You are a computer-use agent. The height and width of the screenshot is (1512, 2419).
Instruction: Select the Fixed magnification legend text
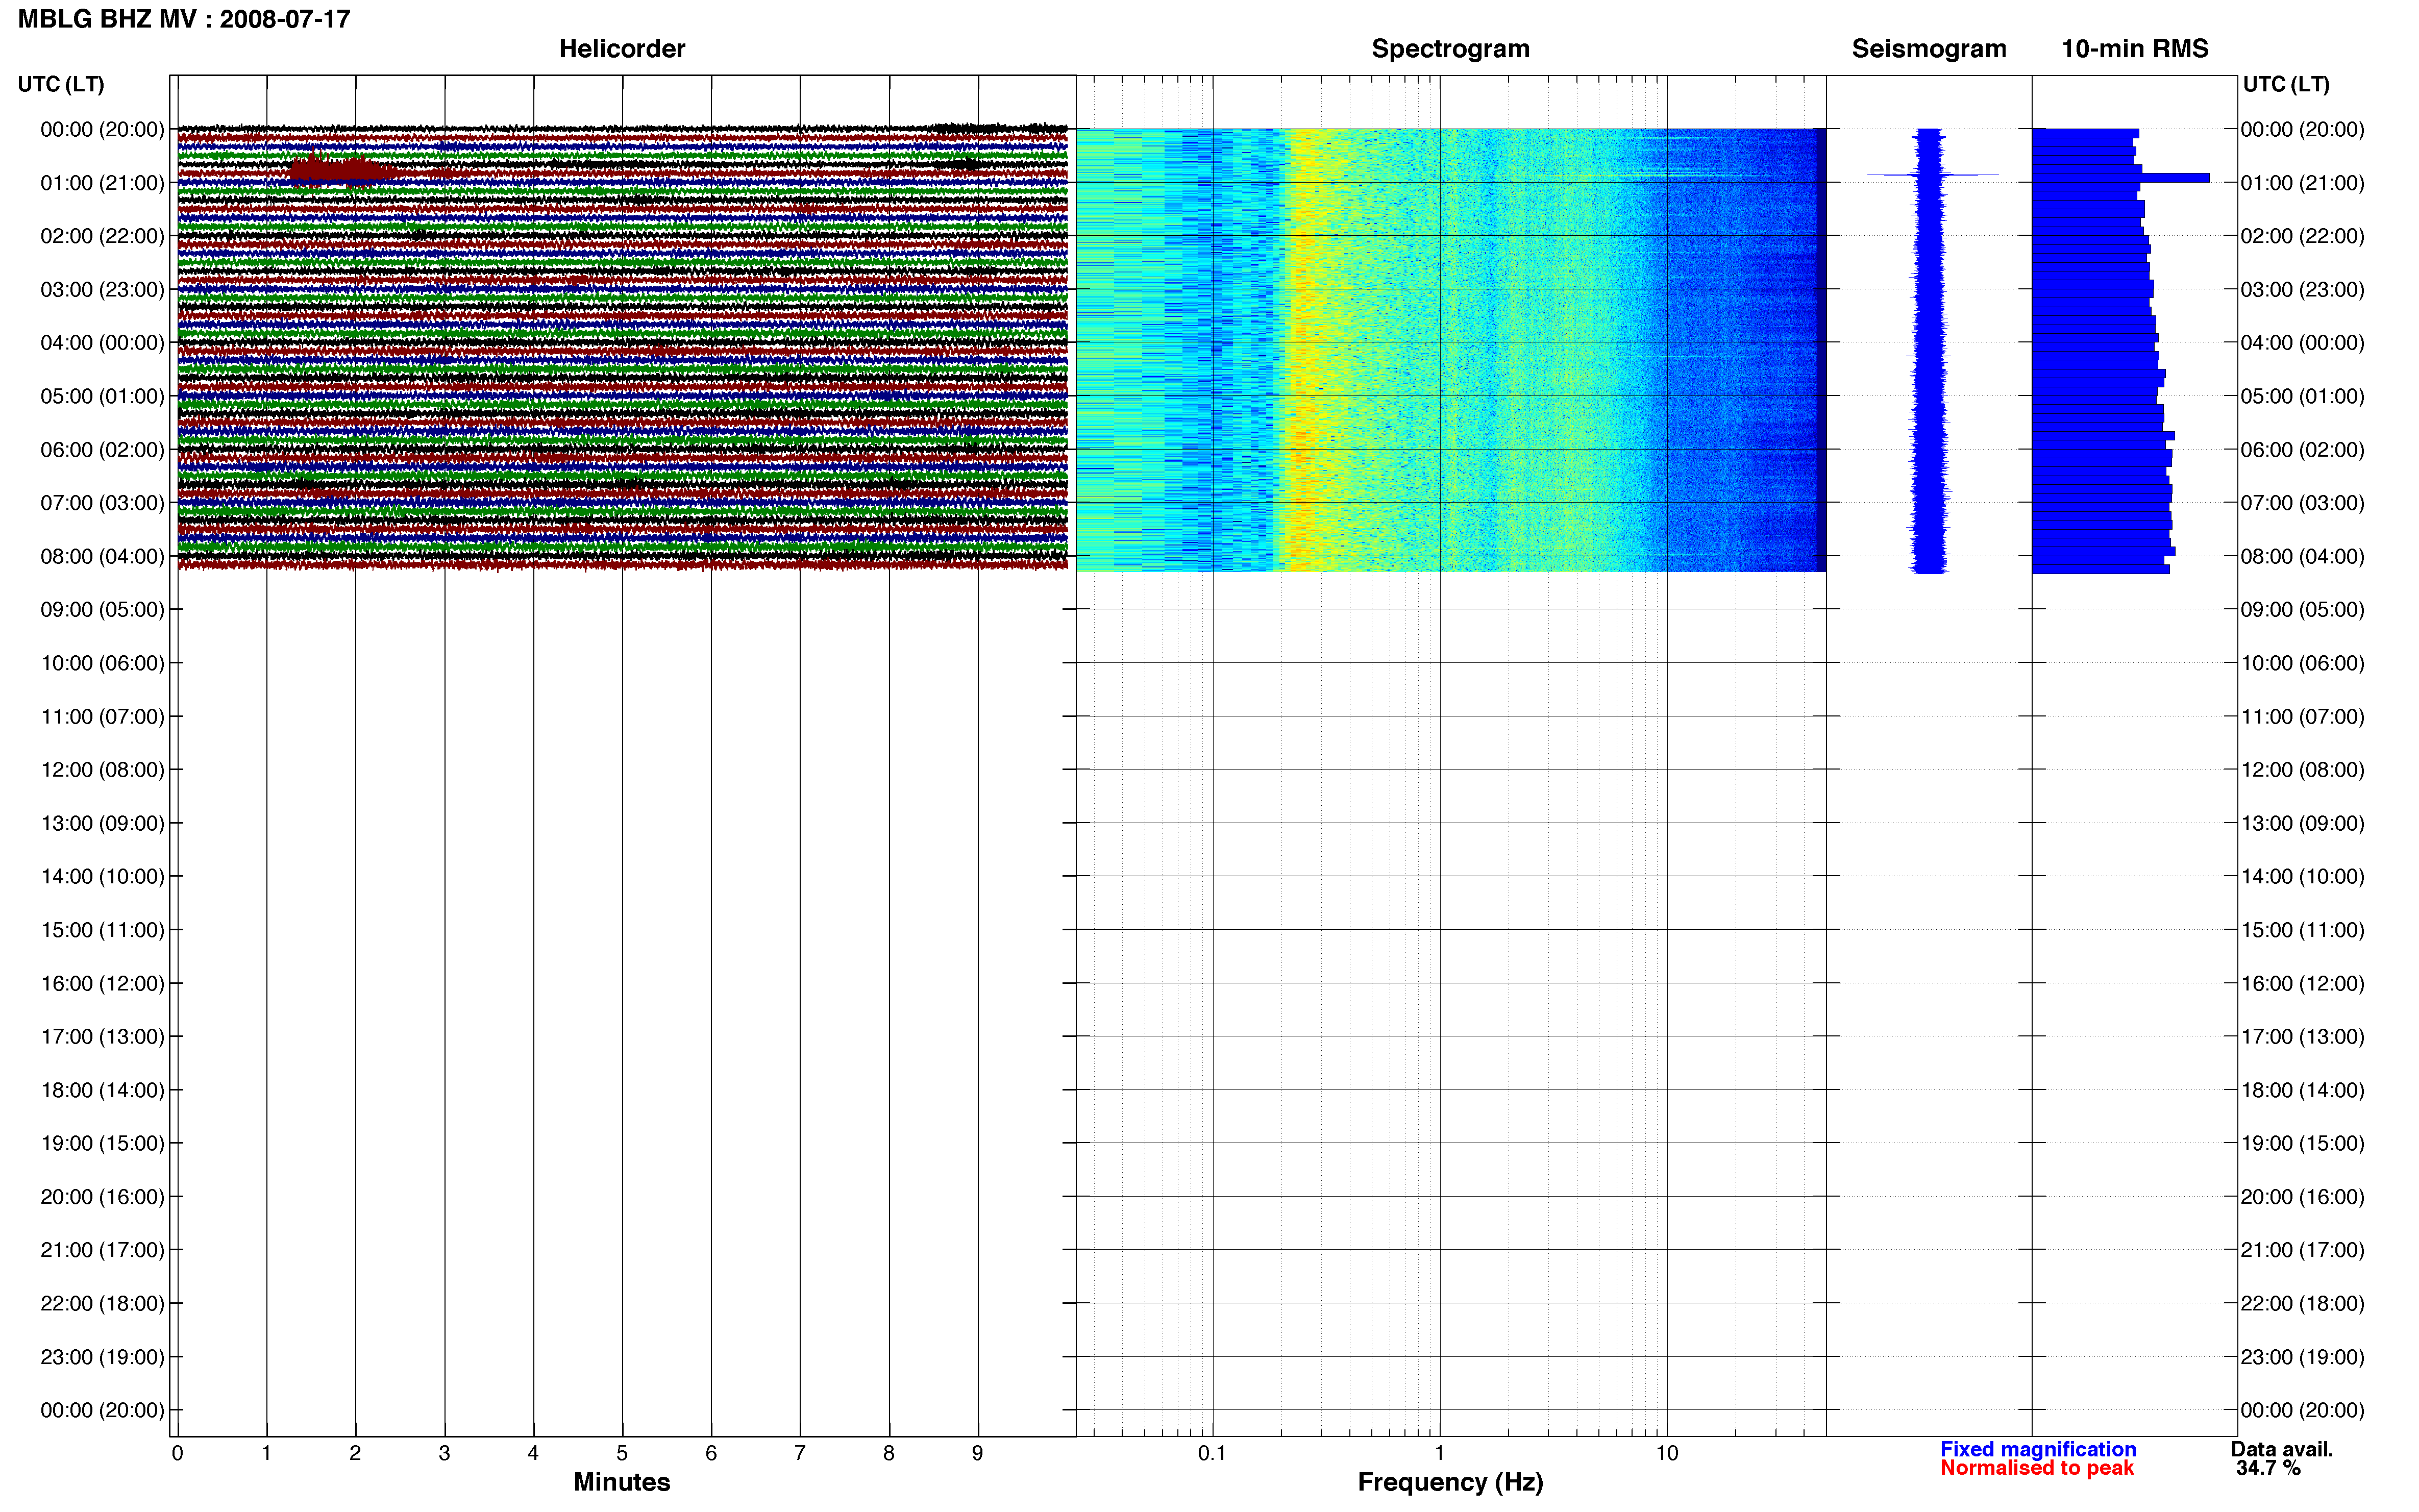[2037, 1449]
